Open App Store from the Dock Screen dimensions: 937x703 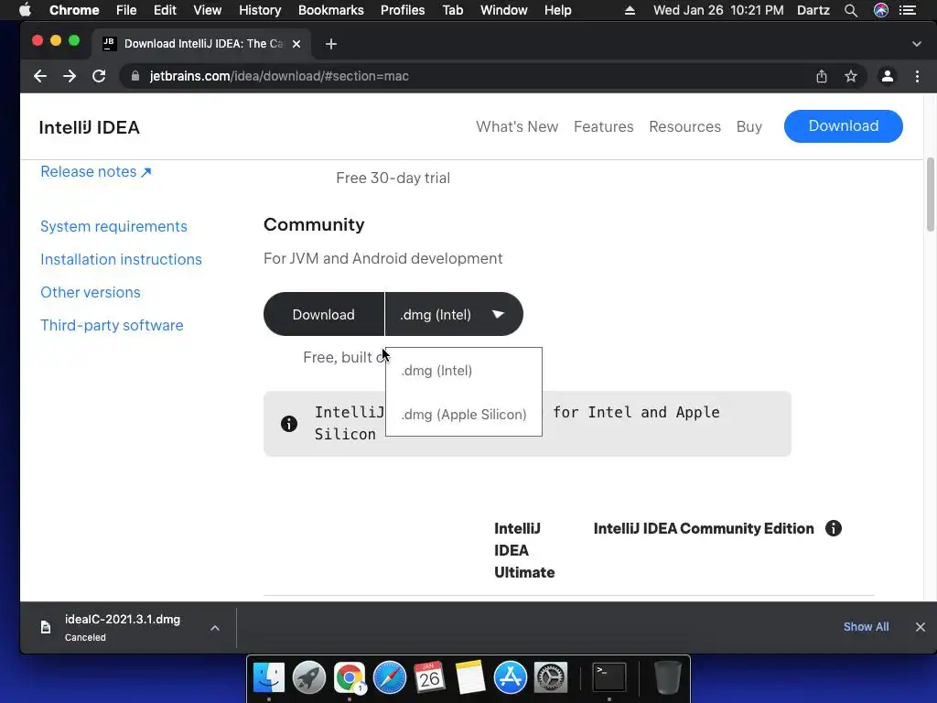coord(511,677)
